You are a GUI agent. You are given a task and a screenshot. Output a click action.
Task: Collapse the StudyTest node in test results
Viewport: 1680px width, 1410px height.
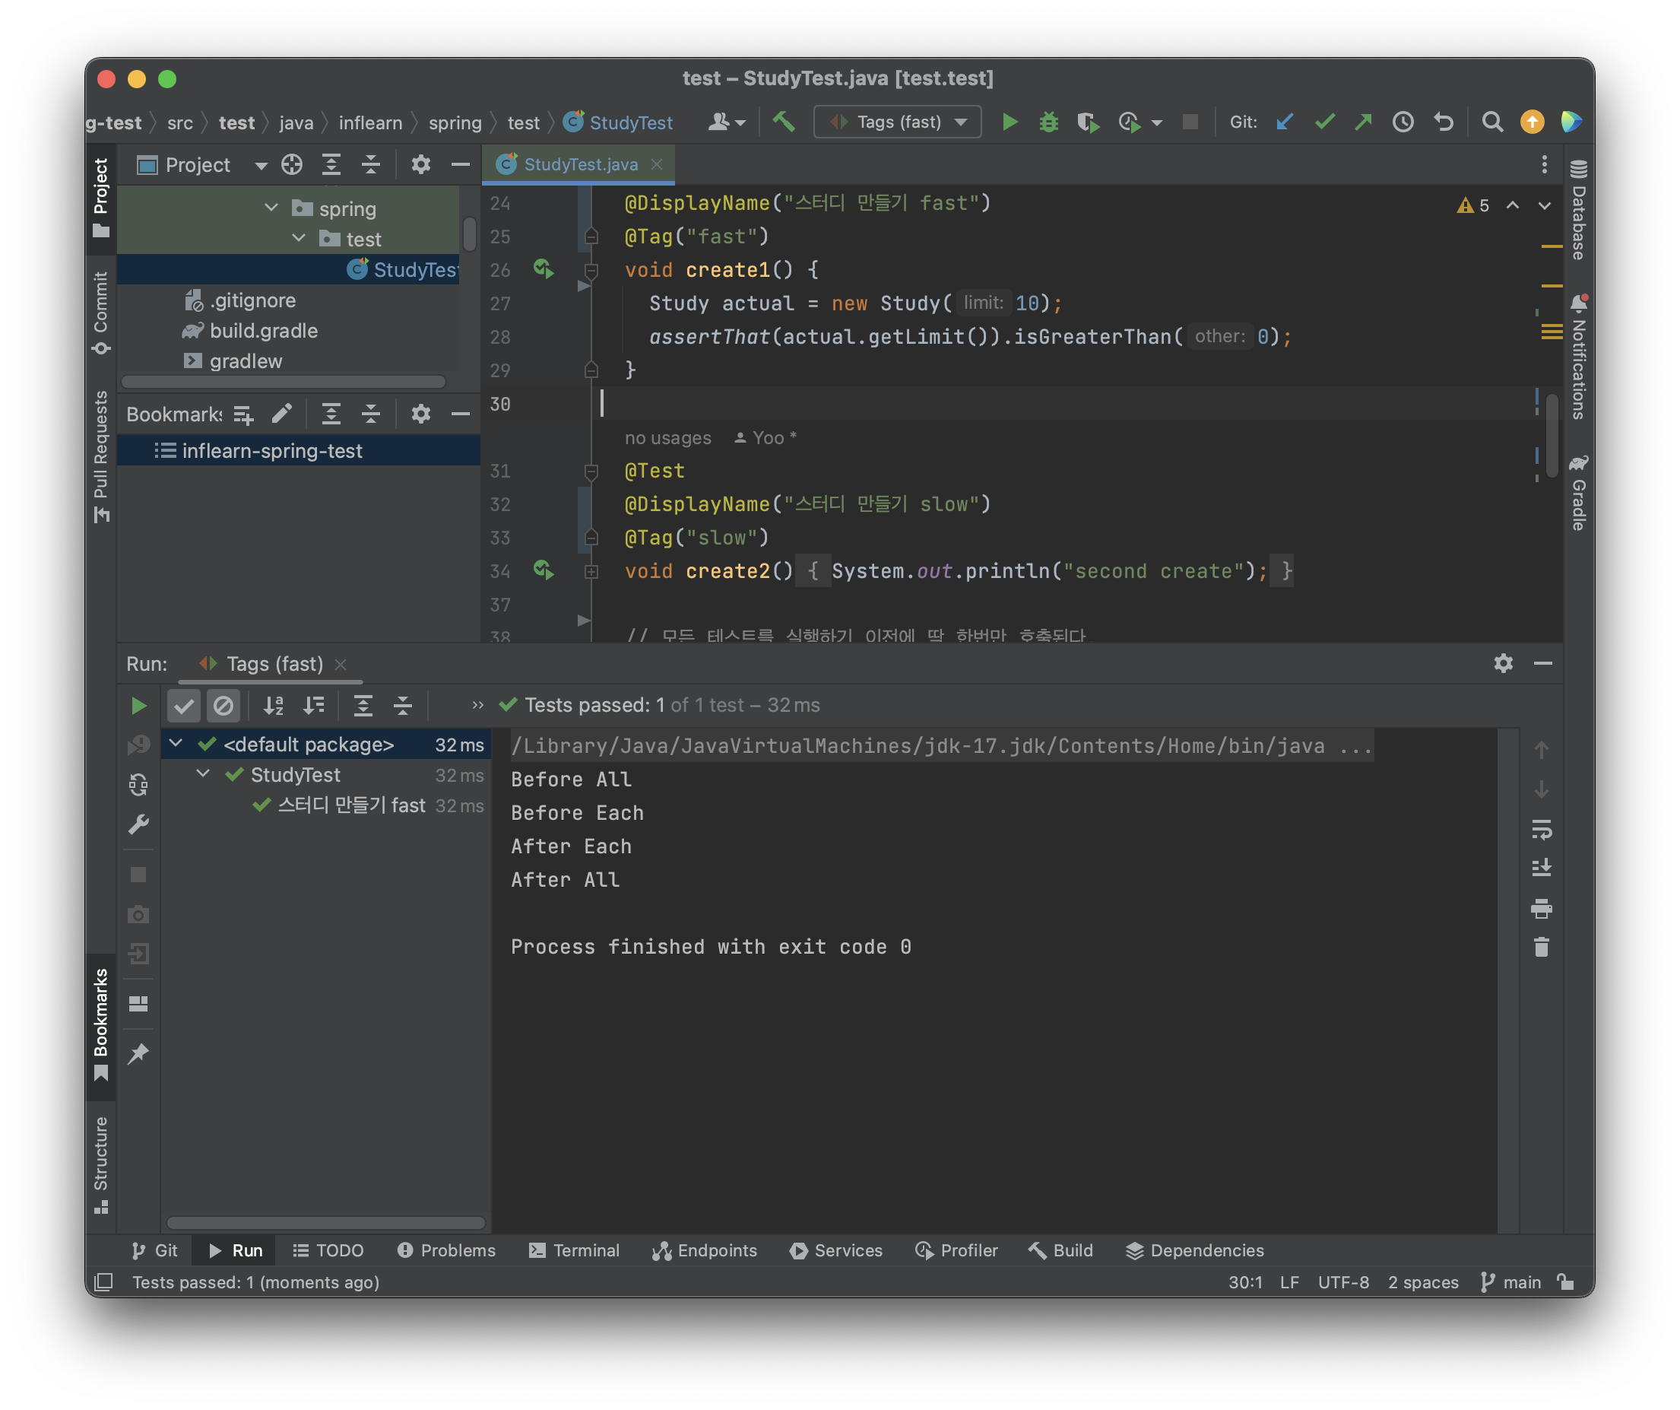(203, 773)
